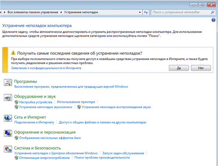Viewport: 218px width, 166px height.
Task: Open the Запуск задач обслуживания link
Action: [123, 153]
